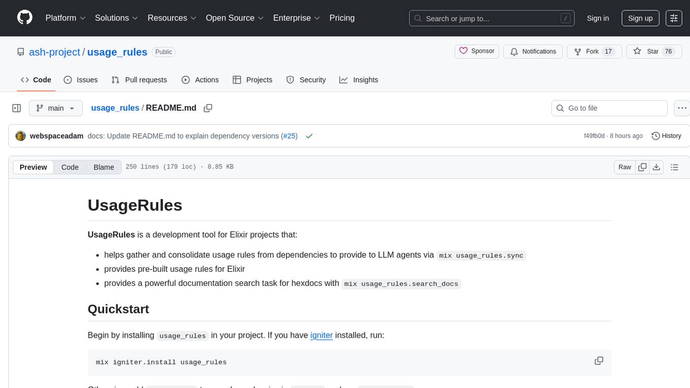
Task: Click the README.md breadcrumb filename
Action: (171, 108)
